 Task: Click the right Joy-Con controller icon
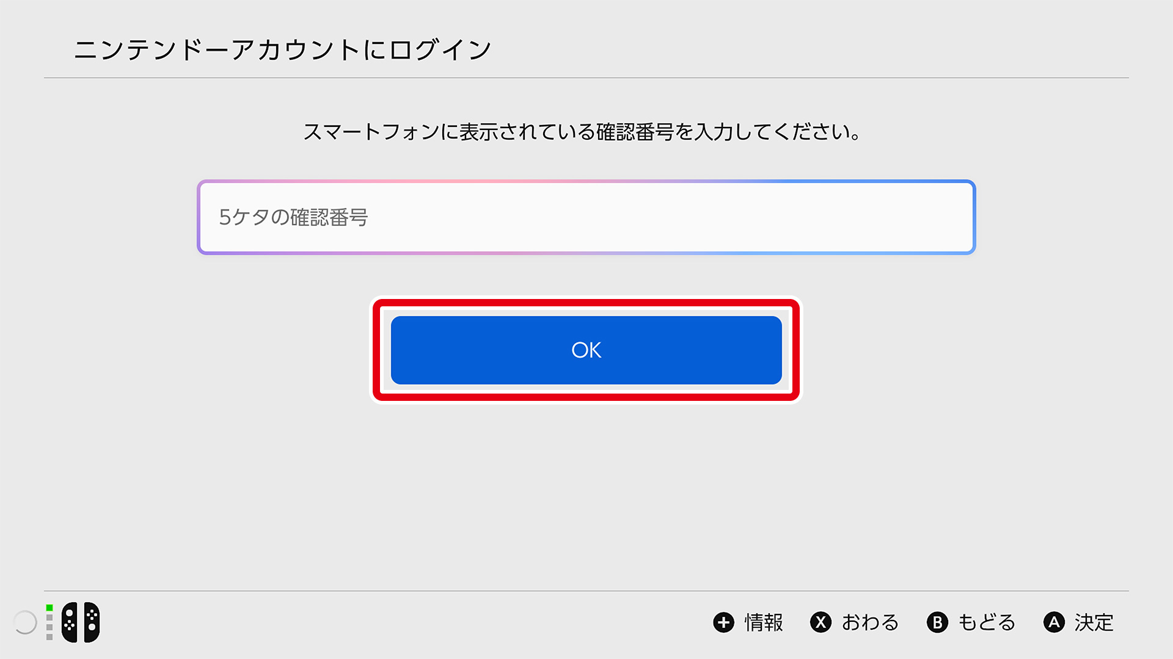tap(92, 622)
